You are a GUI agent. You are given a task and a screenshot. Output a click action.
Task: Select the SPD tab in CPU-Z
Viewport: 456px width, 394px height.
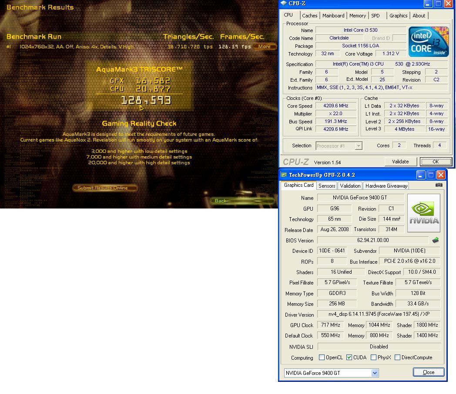376,16
